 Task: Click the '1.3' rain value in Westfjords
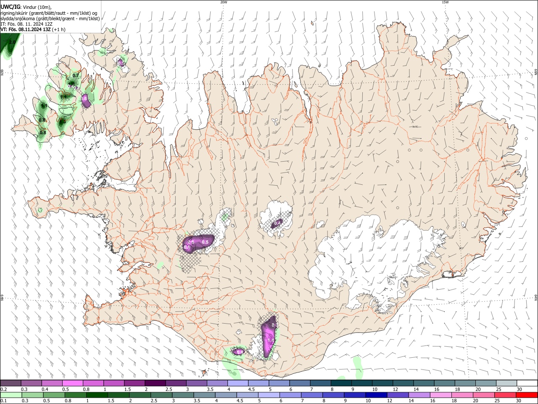point(62,122)
